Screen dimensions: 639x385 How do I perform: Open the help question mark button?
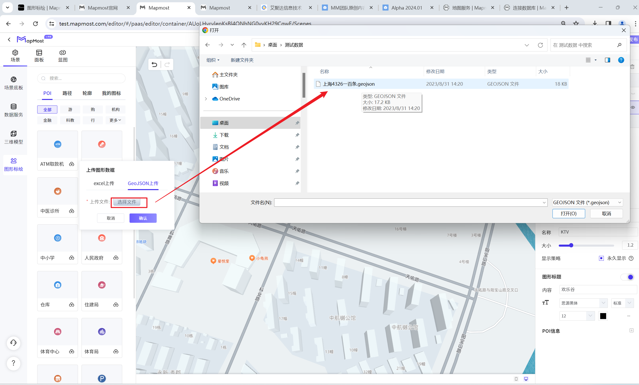pyautogui.click(x=14, y=363)
